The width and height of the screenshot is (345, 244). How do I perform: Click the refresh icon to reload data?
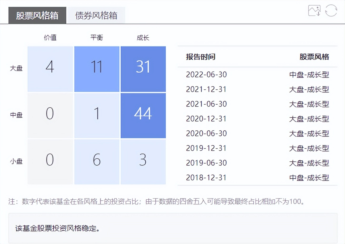331,11
